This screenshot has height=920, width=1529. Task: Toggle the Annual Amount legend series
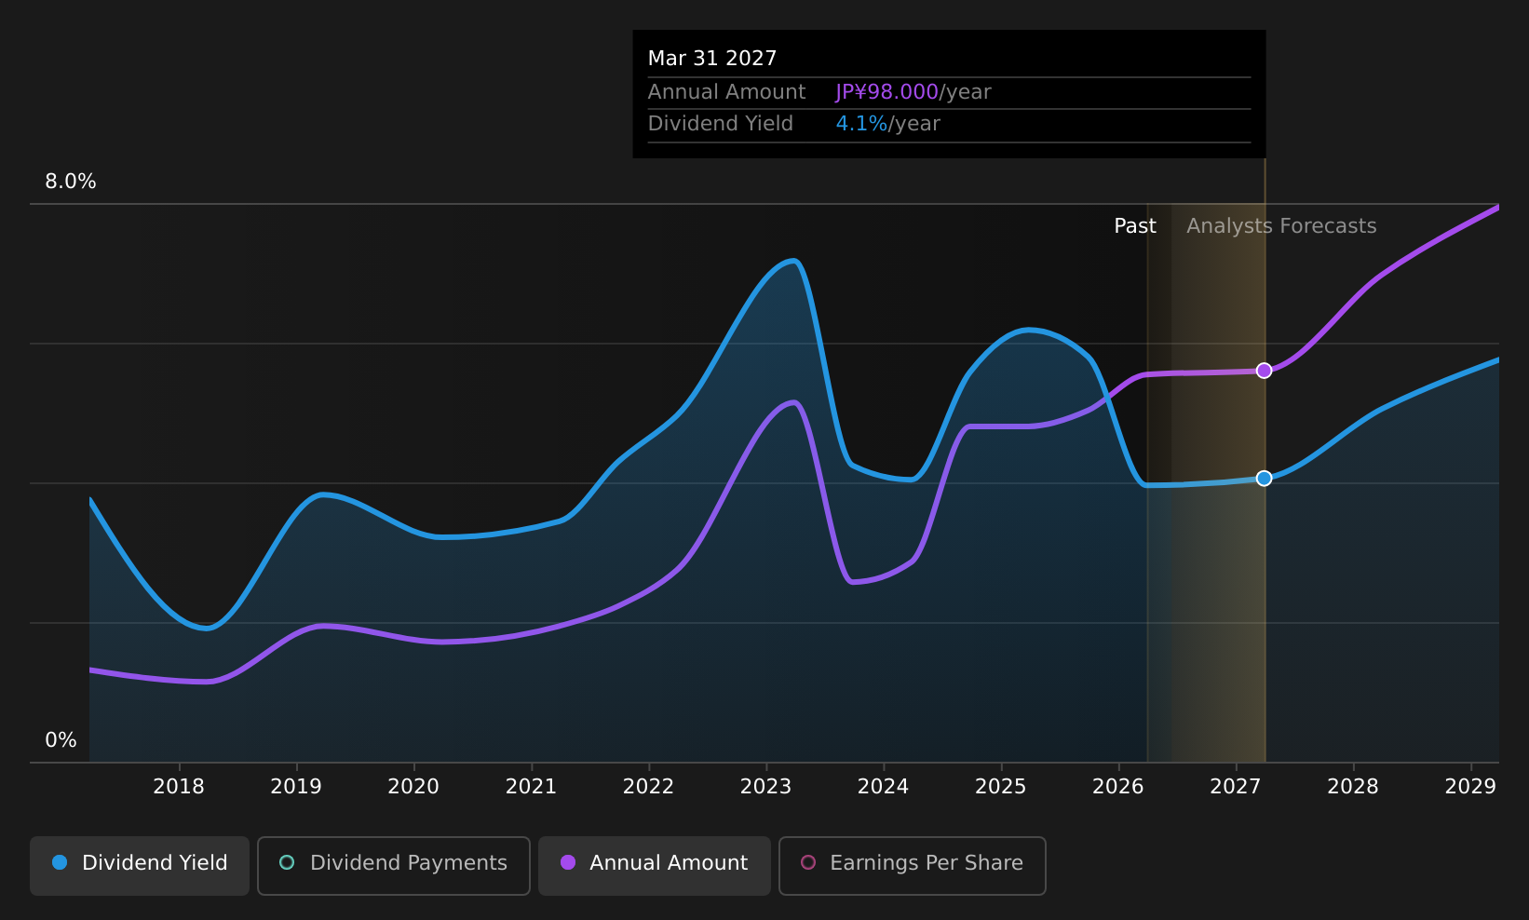(x=655, y=865)
